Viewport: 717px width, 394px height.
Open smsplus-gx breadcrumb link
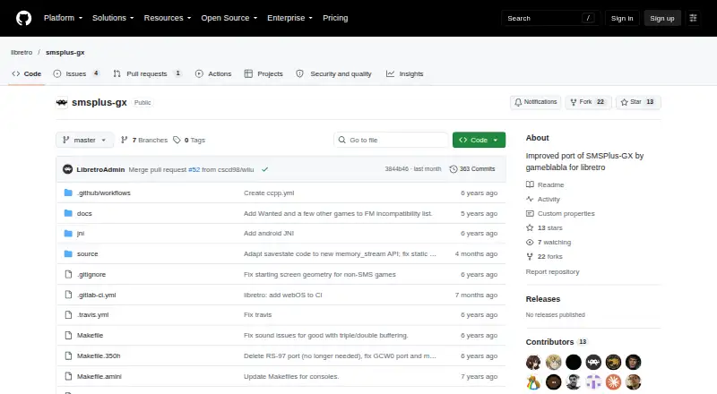pyautogui.click(x=65, y=52)
